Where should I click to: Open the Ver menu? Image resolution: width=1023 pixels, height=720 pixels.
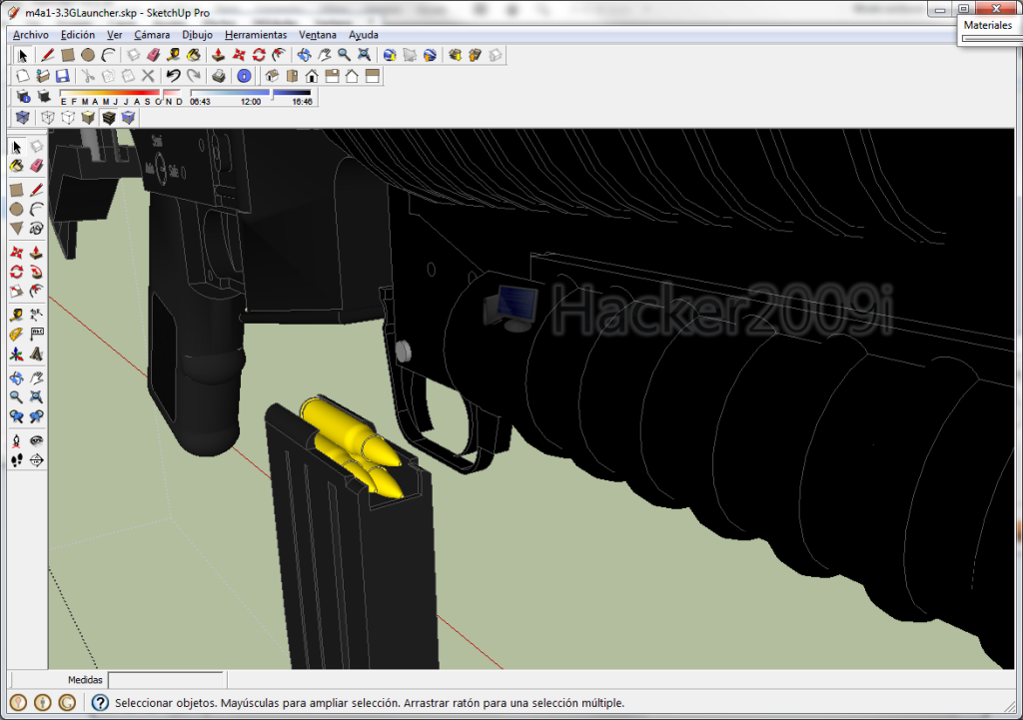click(114, 35)
